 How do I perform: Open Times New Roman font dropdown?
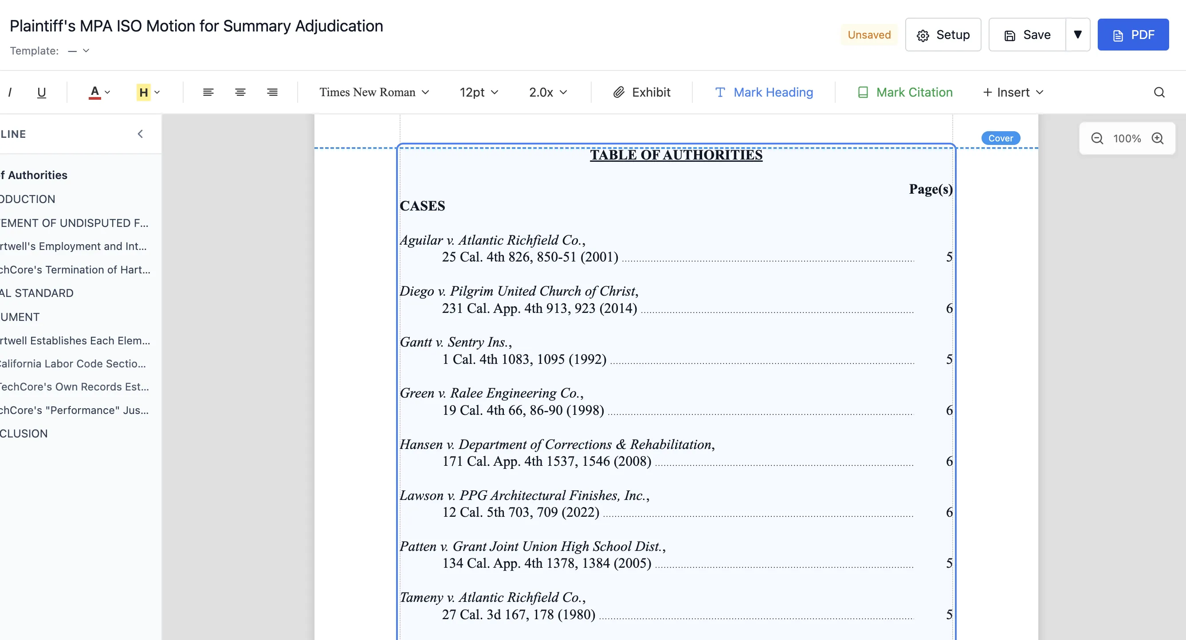[374, 93]
